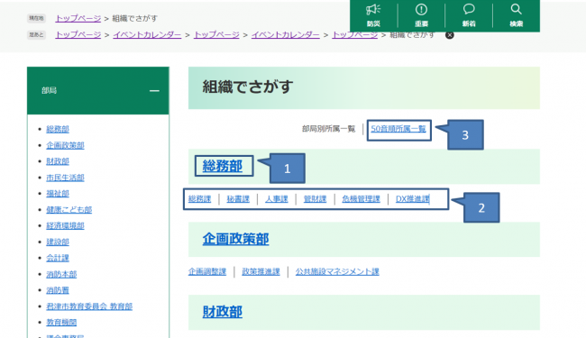The image size is (586, 338).
Task: Select the 部局別所属一覧 label
Action: 328,129
